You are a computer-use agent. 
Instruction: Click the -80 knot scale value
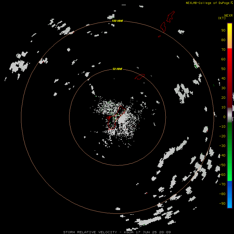click(222, 194)
